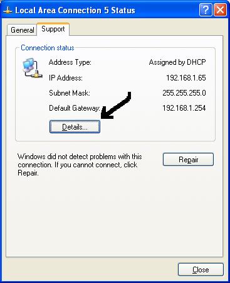
Task: Click the Address Type label
Action: coord(70,62)
